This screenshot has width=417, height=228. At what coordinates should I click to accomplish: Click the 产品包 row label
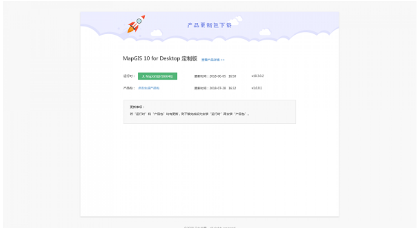pyautogui.click(x=129, y=88)
